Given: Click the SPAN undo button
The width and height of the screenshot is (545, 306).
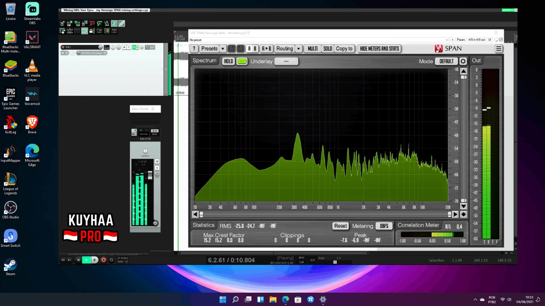Looking at the screenshot, I should (232, 48).
